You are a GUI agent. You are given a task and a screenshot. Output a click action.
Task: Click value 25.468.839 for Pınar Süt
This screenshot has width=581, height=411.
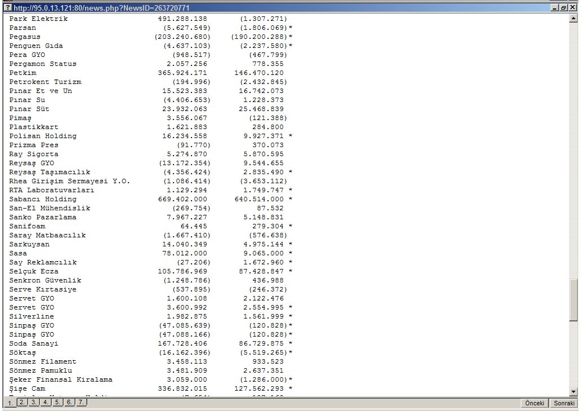(261, 109)
